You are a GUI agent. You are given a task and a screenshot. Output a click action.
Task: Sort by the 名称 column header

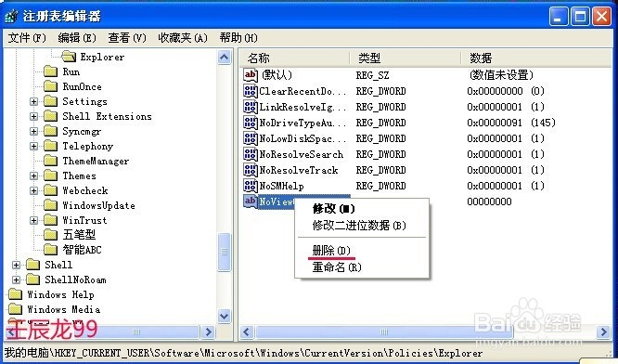[x=294, y=58]
